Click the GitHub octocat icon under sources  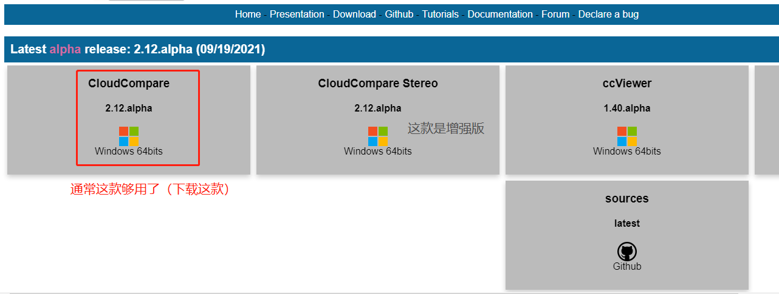[x=627, y=252]
